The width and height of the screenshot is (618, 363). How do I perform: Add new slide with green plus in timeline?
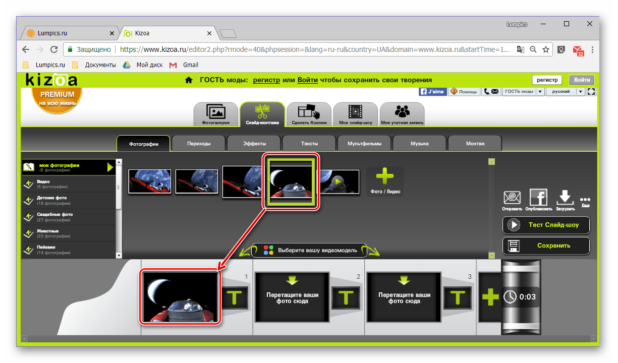pos(490,297)
